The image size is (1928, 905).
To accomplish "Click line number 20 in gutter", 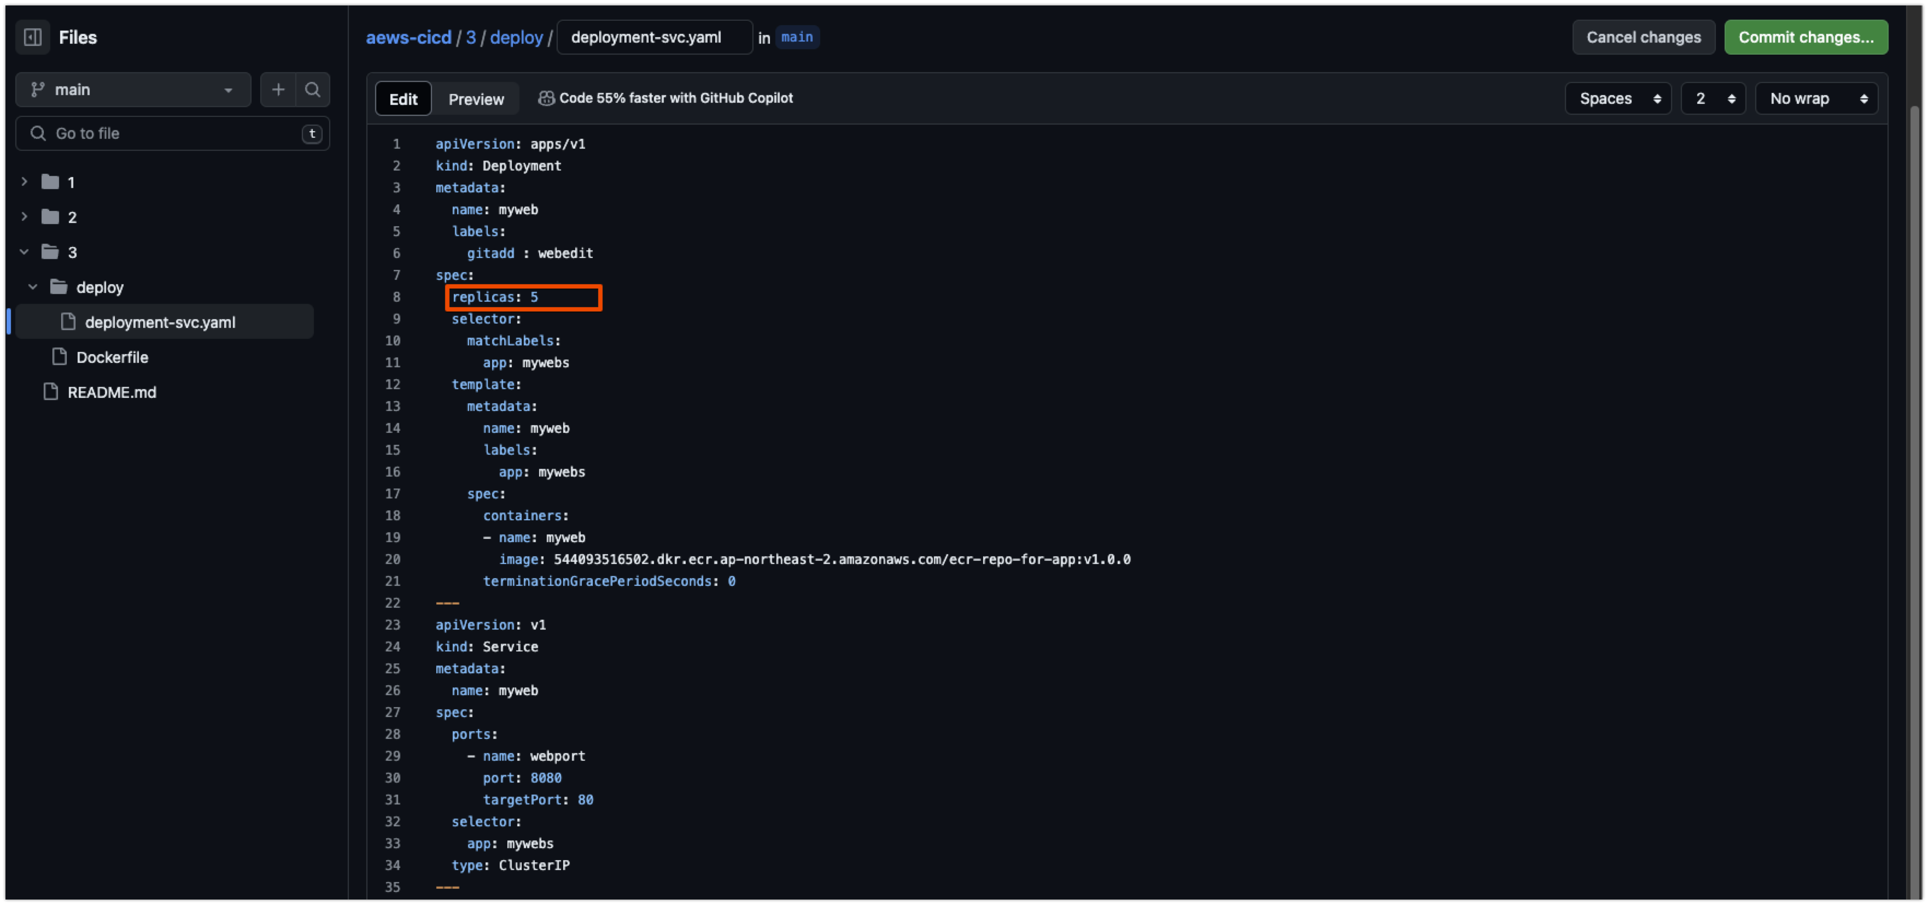I will 393,559.
